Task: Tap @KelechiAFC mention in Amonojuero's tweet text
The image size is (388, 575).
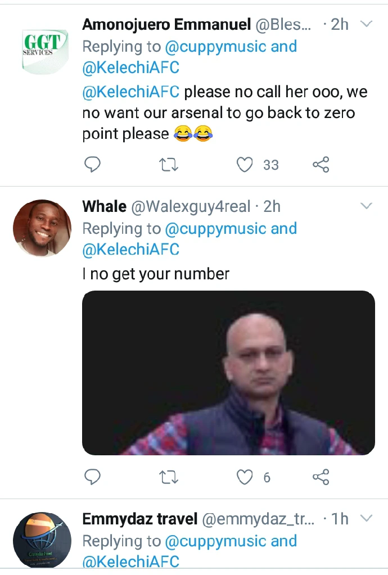Action: [x=130, y=91]
